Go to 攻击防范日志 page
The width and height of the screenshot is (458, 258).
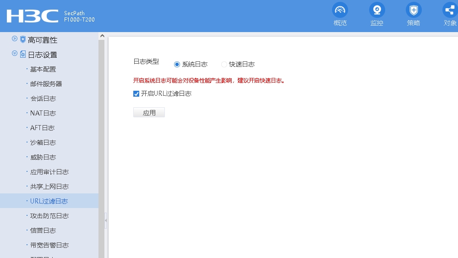coord(49,216)
